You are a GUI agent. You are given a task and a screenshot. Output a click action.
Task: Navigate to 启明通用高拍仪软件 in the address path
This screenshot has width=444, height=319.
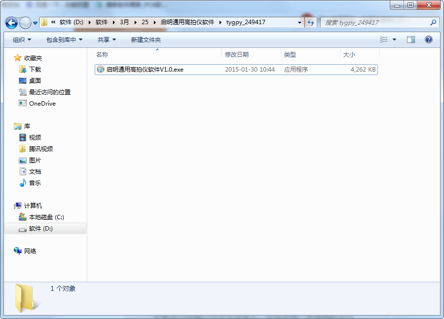pyautogui.click(x=187, y=23)
